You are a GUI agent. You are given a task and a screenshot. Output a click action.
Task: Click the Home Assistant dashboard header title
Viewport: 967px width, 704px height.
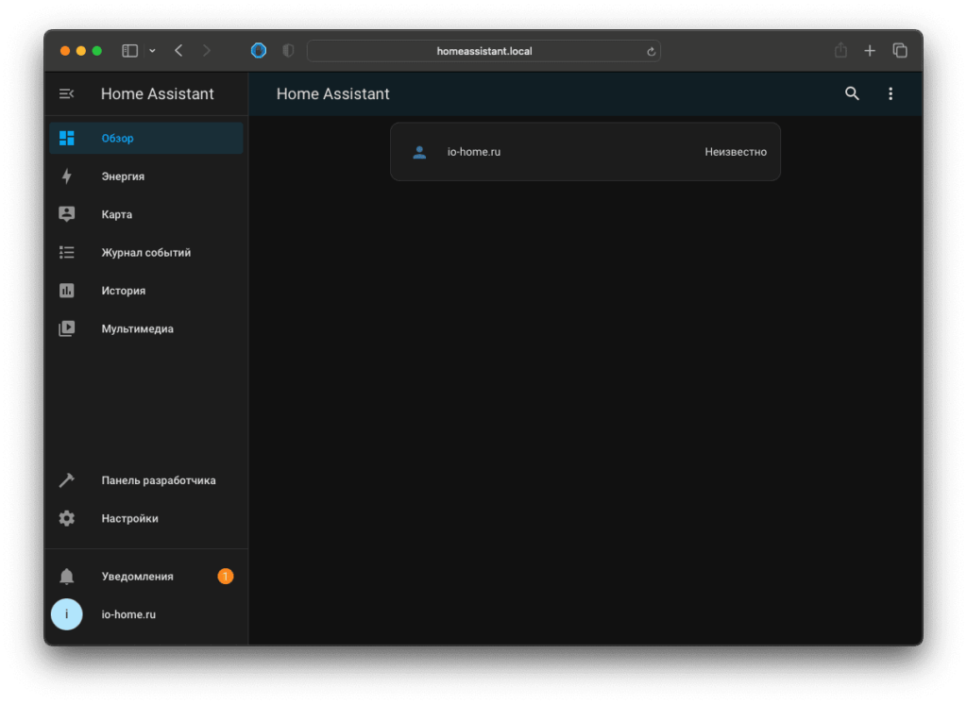333,93
